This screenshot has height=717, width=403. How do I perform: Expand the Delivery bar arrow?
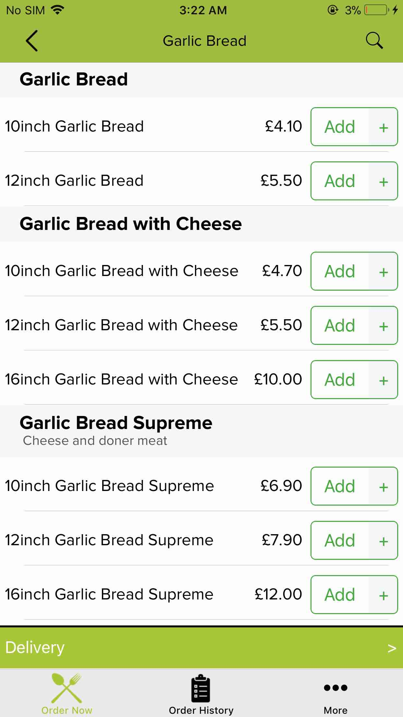(392, 648)
